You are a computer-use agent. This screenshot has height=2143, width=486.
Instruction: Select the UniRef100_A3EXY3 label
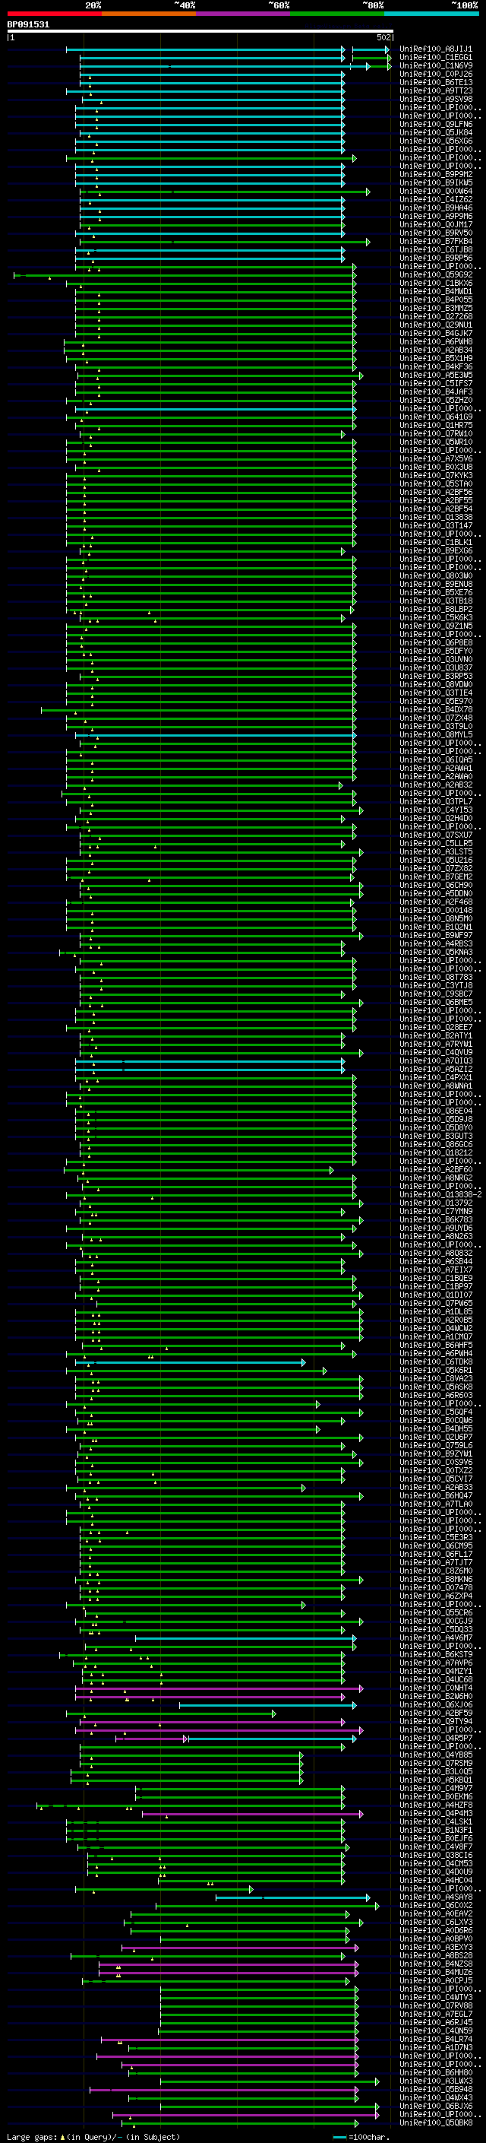[435, 1948]
